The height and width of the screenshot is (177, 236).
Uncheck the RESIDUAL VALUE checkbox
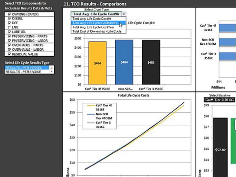[9, 54]
